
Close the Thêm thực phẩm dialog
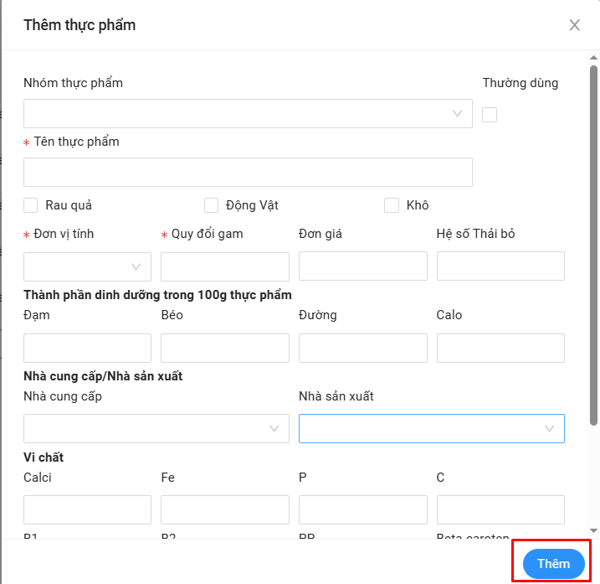575,25
